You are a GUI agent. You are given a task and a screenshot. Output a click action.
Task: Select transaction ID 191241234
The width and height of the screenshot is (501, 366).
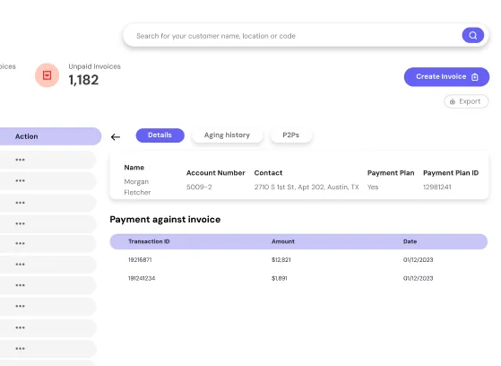click(142, 278)
